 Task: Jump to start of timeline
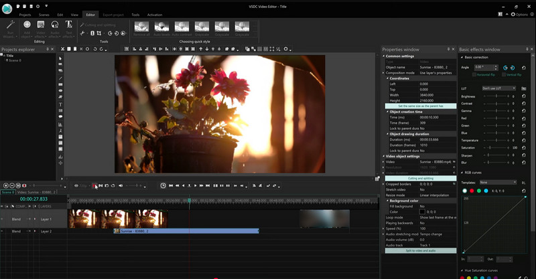(x=171, y=185)
